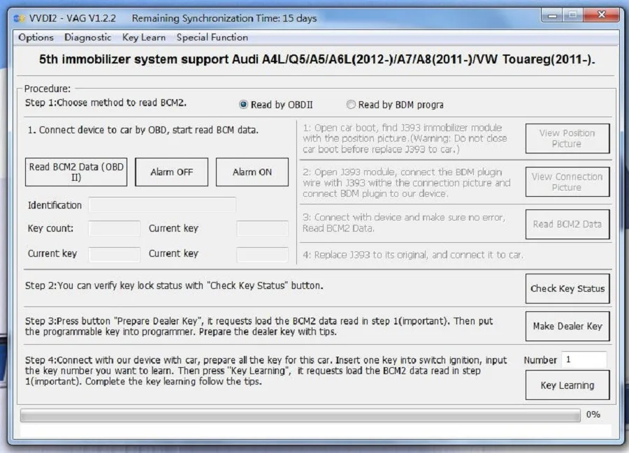Image resolution: width=629 pixels, height=453 pixels.
Task: Open the Special Function menu
Action: (212, 37)
